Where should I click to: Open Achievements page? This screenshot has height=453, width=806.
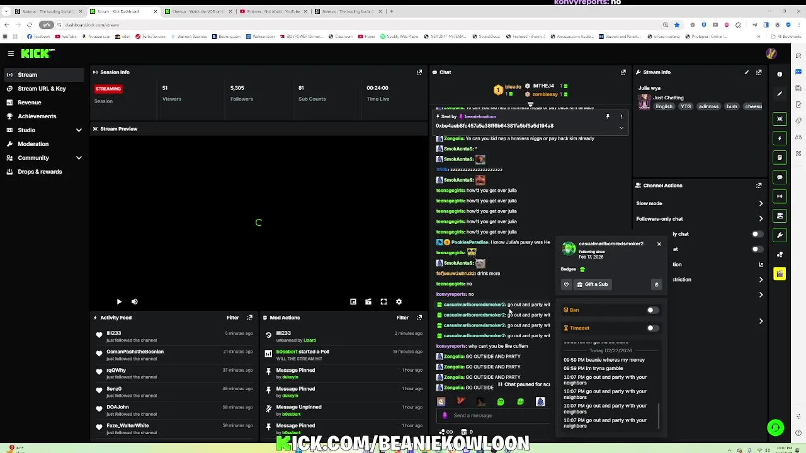tap(43, 116)
